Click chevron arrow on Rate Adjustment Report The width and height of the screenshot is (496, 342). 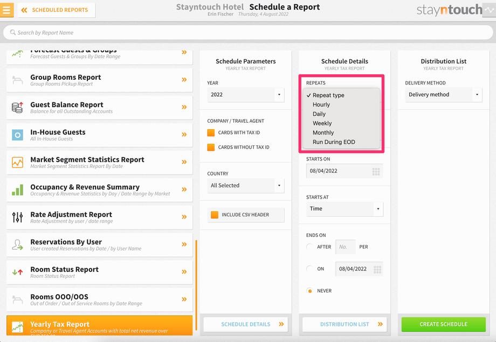click(x=184, y=217)
